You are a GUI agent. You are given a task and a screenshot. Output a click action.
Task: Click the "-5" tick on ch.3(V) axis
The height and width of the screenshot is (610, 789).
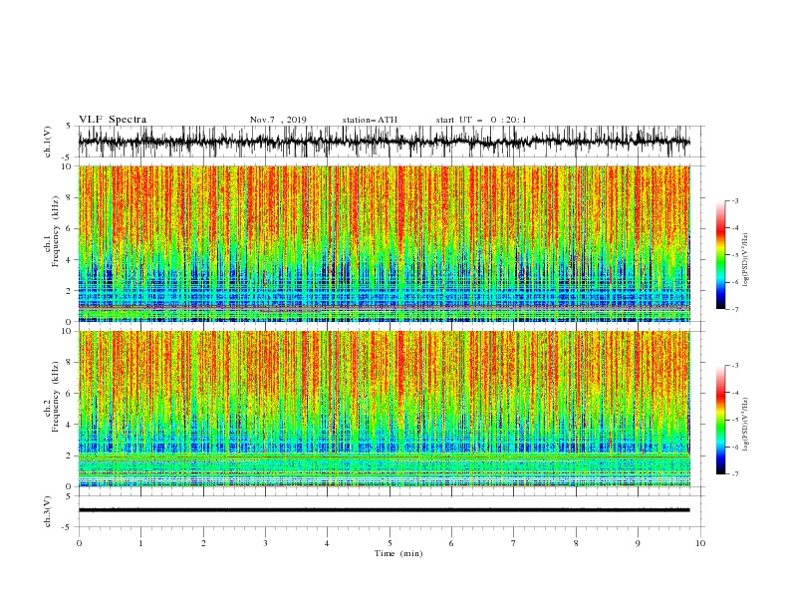coord(68,527)
